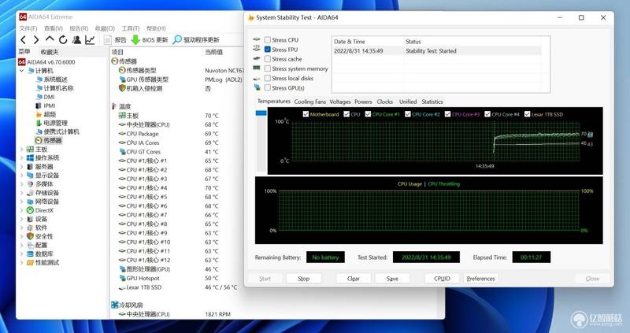Screen dimensions: 630x333
Task: Expand the 存储设备 tree node
Action: tap(22, 193)
